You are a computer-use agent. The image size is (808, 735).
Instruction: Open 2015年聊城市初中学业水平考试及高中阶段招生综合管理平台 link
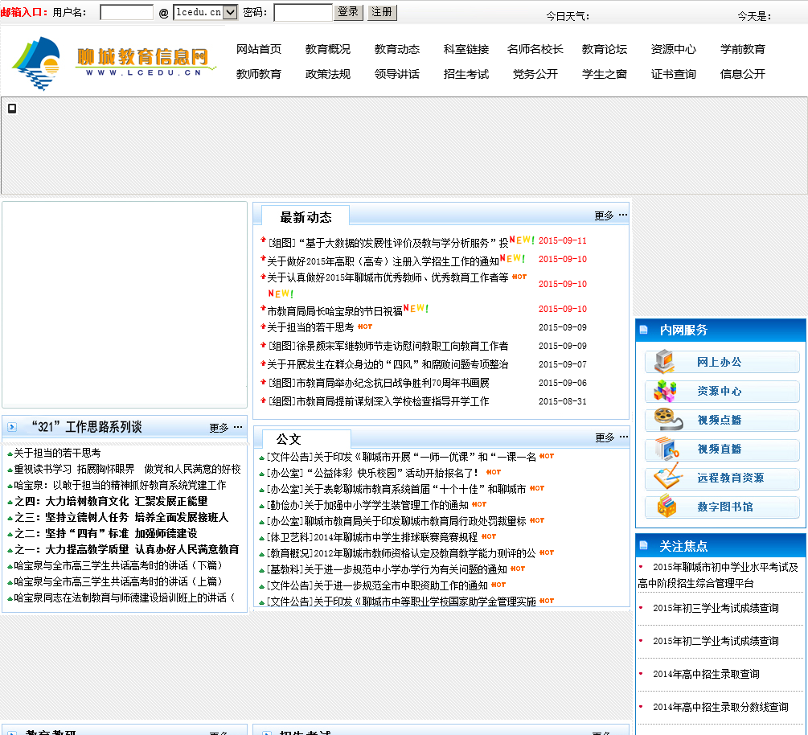tap(718, 575)
